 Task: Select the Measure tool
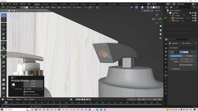tap(4, 48)
